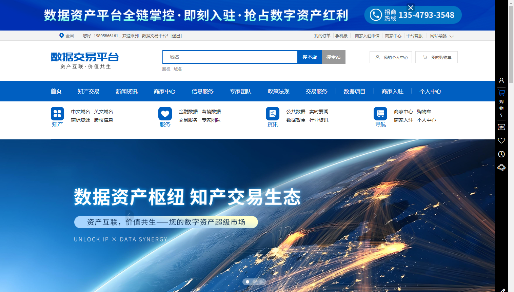Viewport: 514px width, 292px height.
Task: Open the 信息服务 nav tab
Action: tap(202, 91)
